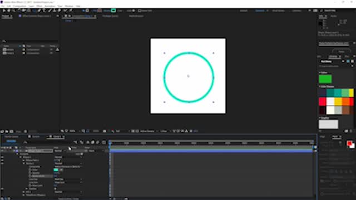Image resolution: width=356 pixels, height=200 pixels.
Task: Select the Pan Behind anchor tool
Action: click(29, 11)
